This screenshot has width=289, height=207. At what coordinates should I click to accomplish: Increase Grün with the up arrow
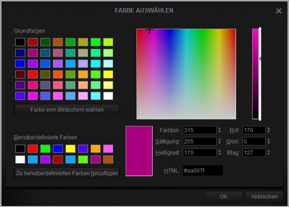(269, 140)
